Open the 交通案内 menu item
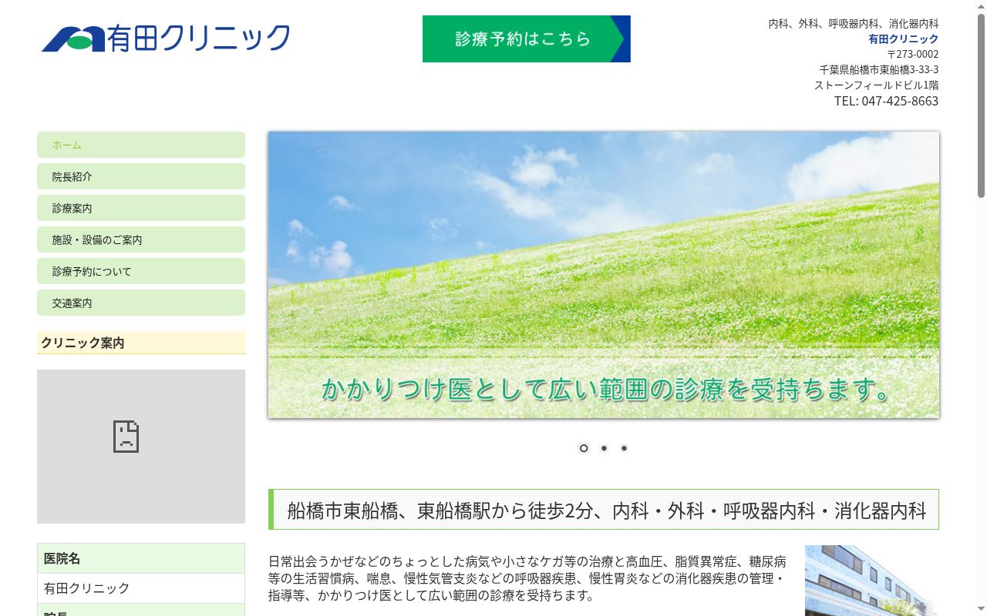This screenshot has height=616, width=987. tap(141, 303)
